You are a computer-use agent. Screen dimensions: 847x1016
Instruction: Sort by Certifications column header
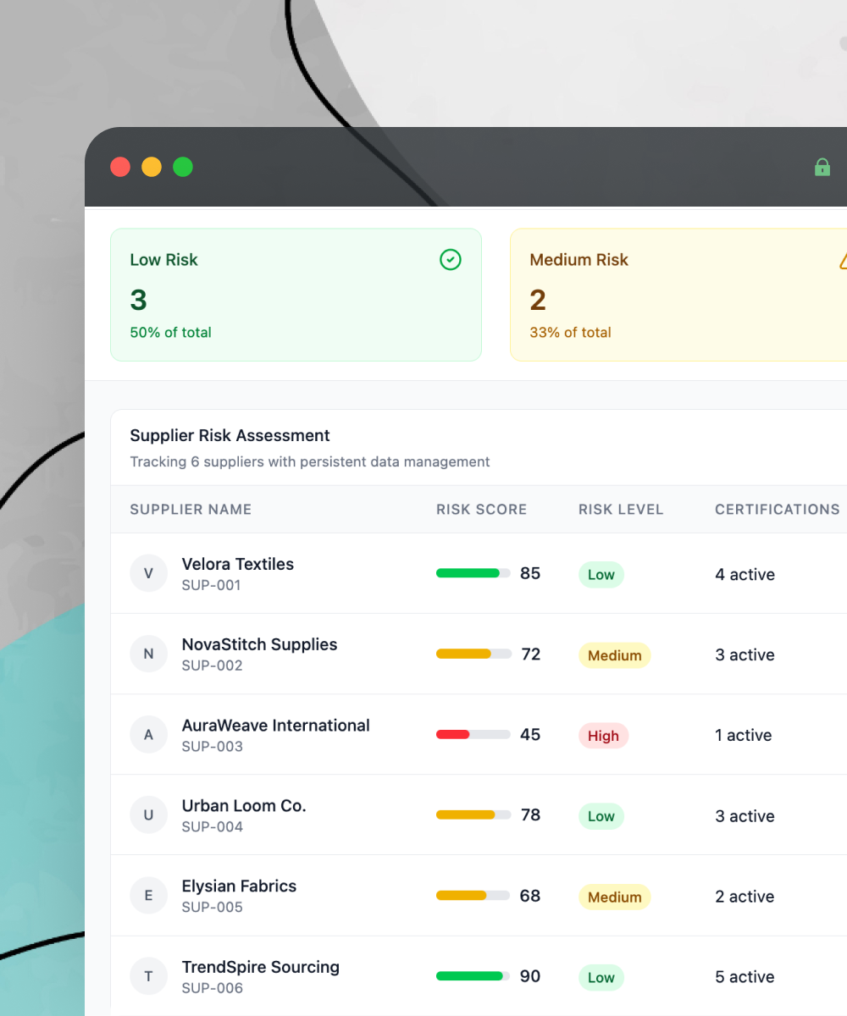click(778, 510)
